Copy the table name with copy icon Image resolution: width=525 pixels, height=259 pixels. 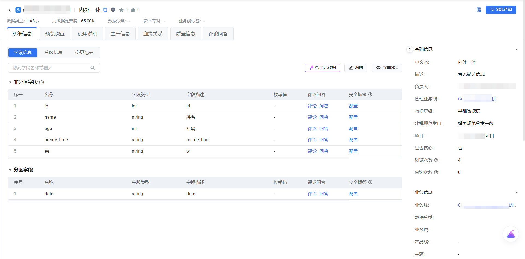[x=105, y=10]
